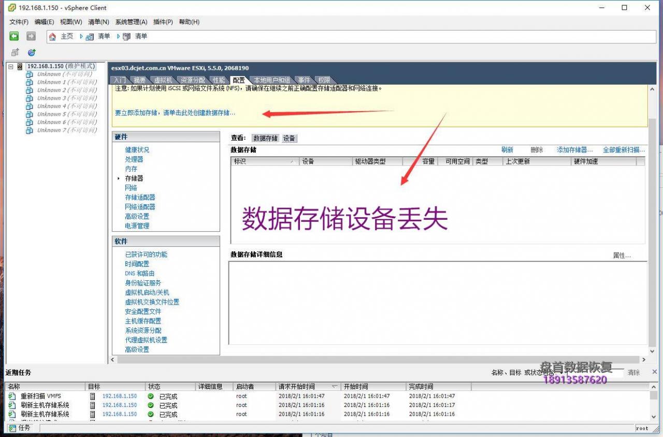
Task: Click the host target icon in 重新扫描 VMFS row
Action: [93, 396]
